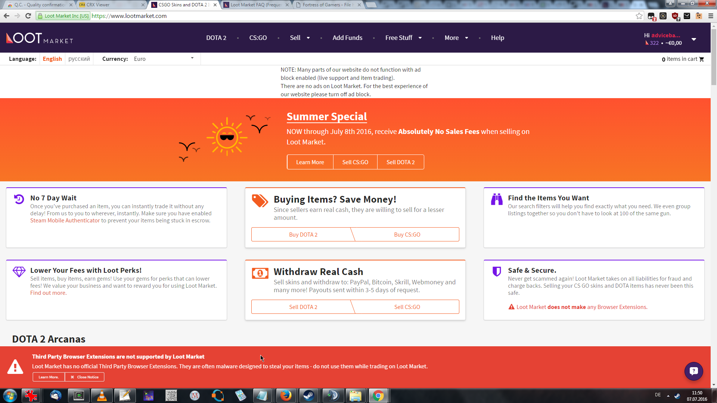Close the third party extensions notice
This screenshot has height=403, width=717.
tap(84, 377)
